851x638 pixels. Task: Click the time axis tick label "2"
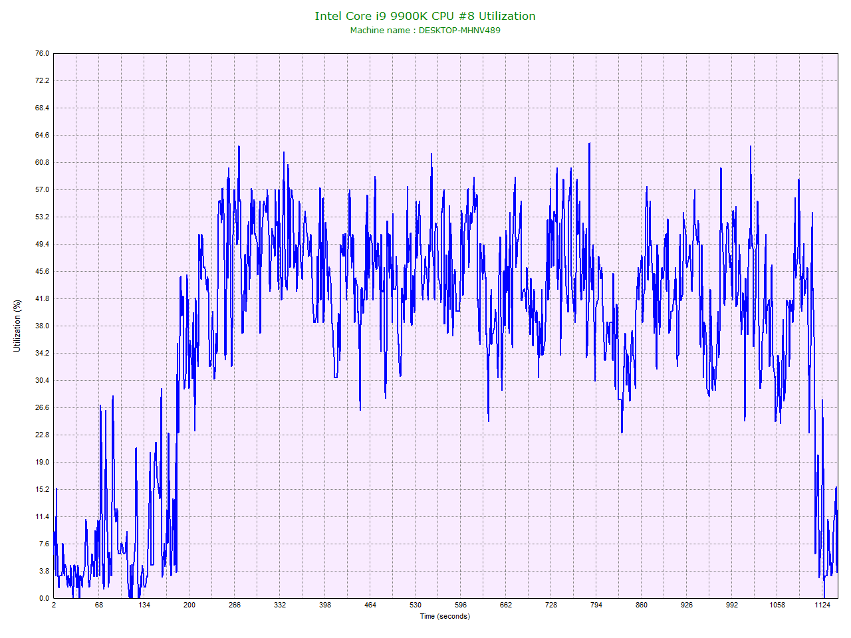pyautogui.click(x=54, y=605)
